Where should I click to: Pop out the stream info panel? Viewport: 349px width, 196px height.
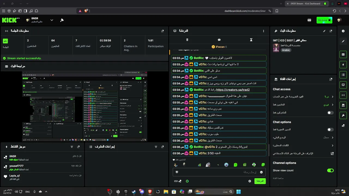point(331,31)
